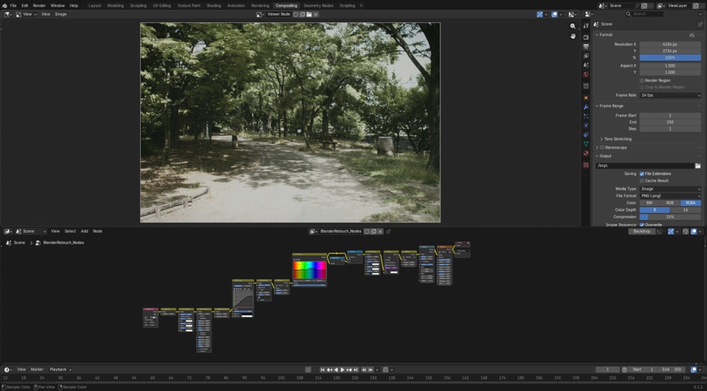This screenshot has height=391, width=707.
Task: Adjust the Compression 15% slider
Action: (670, 217)
